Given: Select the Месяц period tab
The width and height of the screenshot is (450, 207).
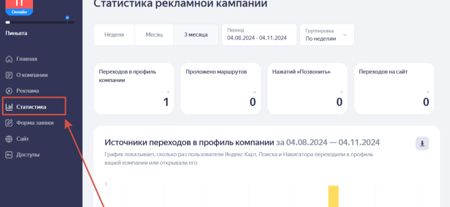Looking at the screenshot, I should tap(154, 35).
